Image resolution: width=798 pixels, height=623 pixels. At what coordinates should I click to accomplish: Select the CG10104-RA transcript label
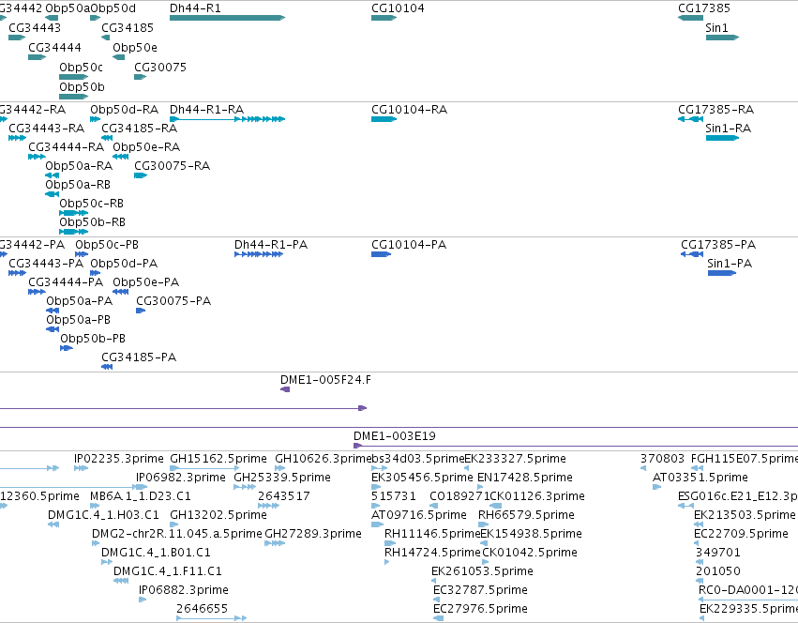(x=409, y=110)
